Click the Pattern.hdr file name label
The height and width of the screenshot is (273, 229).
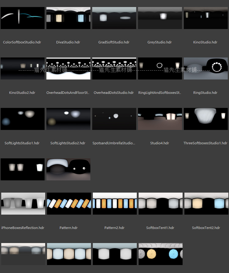[68, 228]
